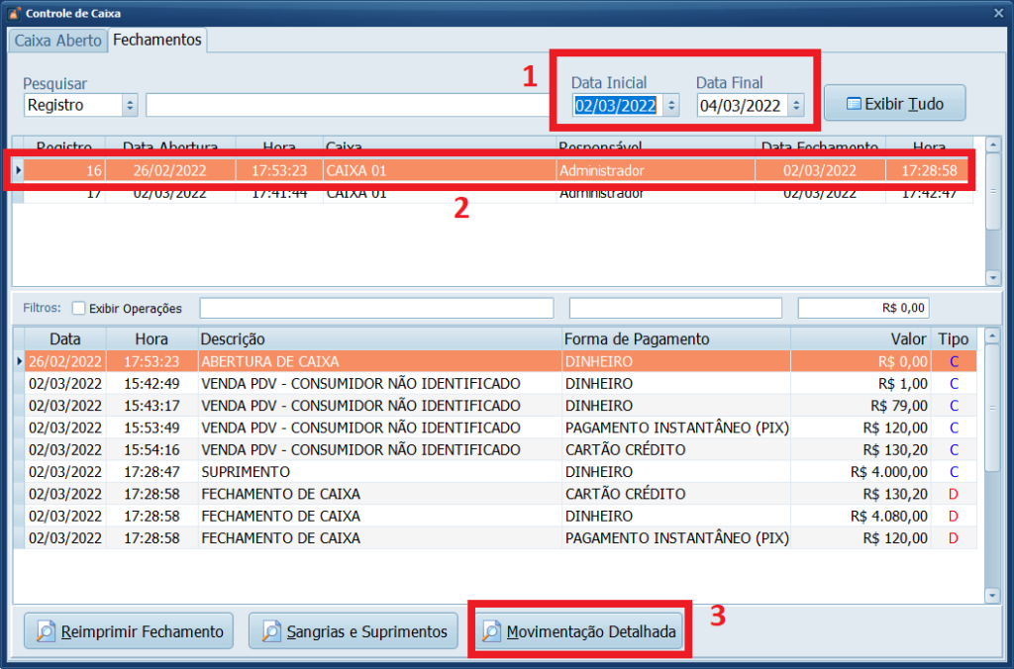Select the Fechamentos tab
Image resolution: width=1014 pixels, height=669 pixels.
tap(156, 40)
